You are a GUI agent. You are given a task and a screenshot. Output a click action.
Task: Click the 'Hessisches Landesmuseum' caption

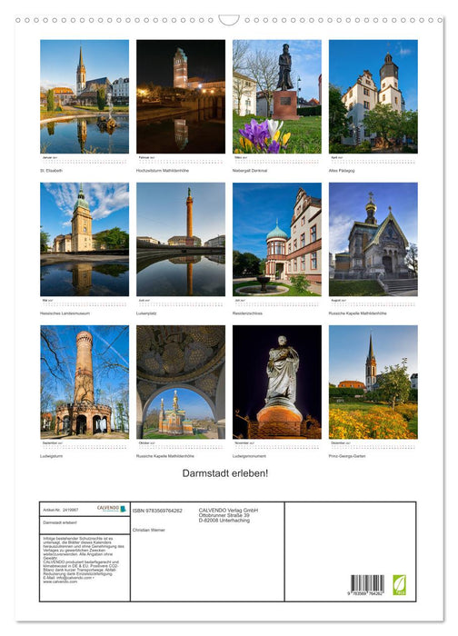click(x=65, y=313)
